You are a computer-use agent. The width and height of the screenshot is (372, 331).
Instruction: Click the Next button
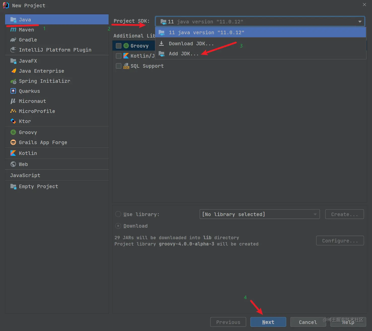268,322
